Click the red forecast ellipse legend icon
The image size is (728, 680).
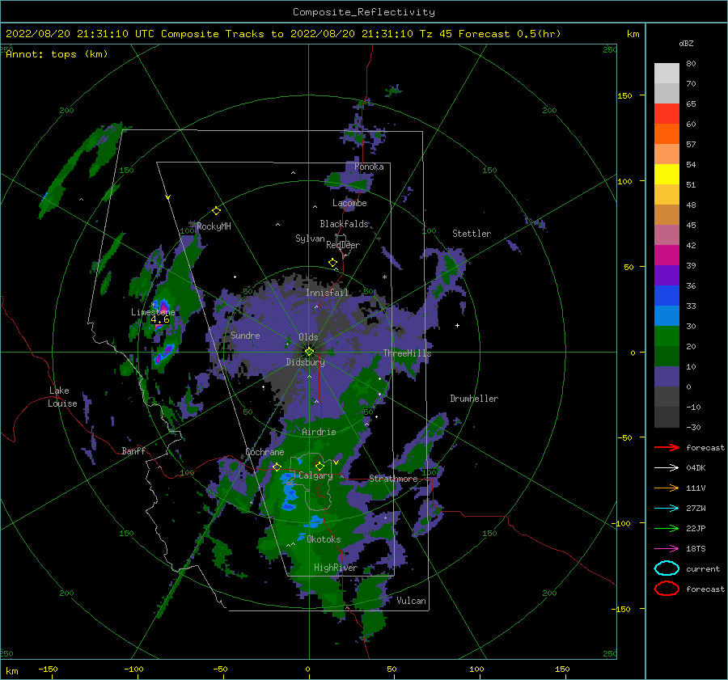pyautogui.click(x=667, y=589)
